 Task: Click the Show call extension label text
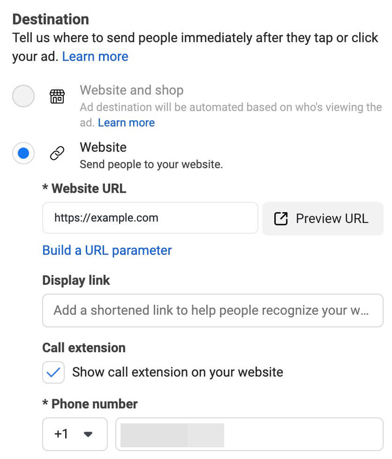178,372
